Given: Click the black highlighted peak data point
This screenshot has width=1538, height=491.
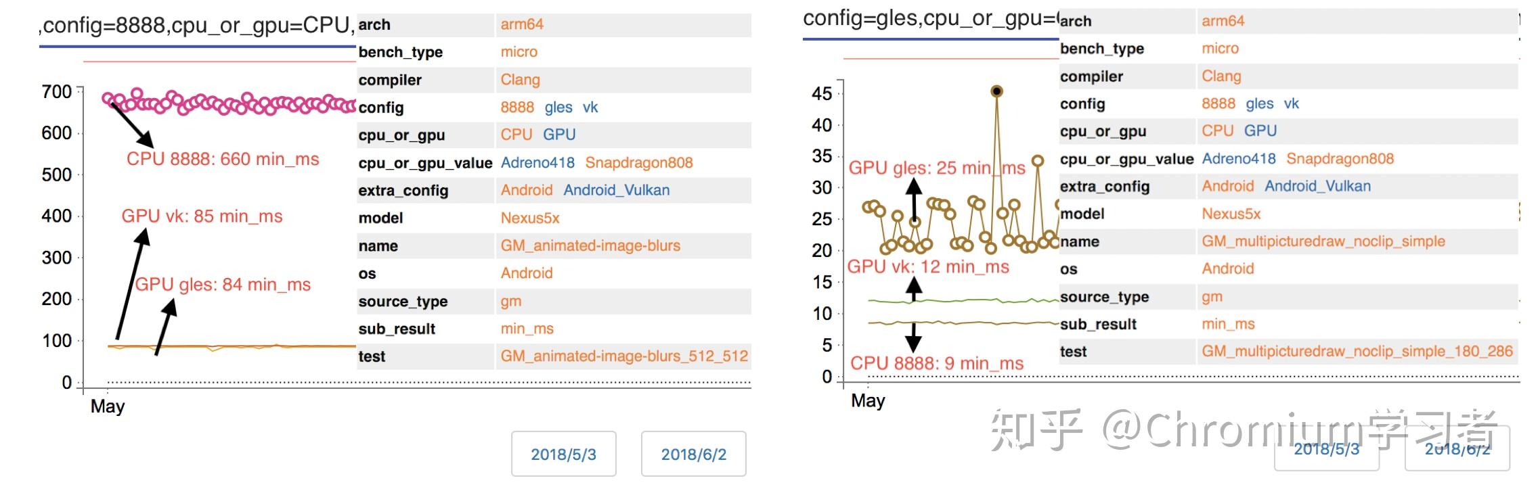Looking at the screenshot, I should click(996, 91).
